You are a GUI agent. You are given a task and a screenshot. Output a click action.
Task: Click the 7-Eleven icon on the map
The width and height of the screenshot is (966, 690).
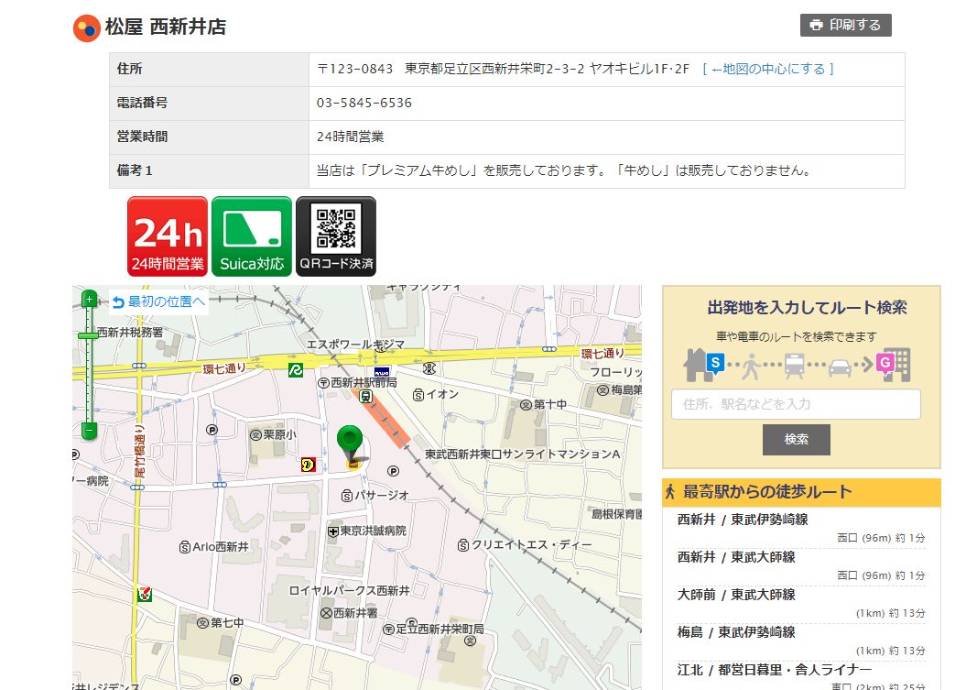[145, 594]
